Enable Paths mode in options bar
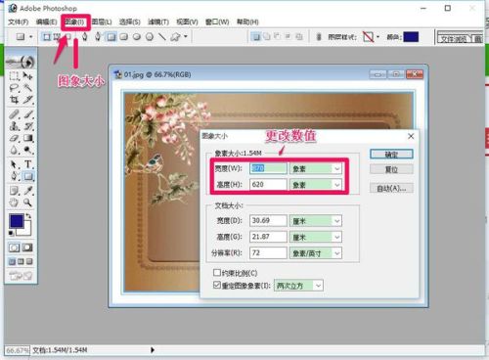The width and height of the screenshot is (489, 360). [x=57, y=37]
